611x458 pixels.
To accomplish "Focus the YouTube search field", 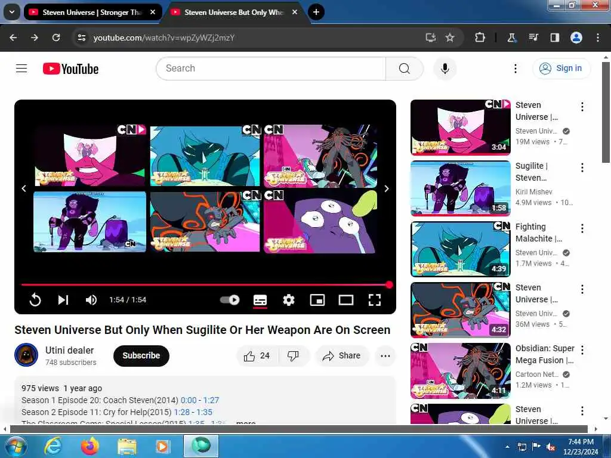I will click(271, 69).
